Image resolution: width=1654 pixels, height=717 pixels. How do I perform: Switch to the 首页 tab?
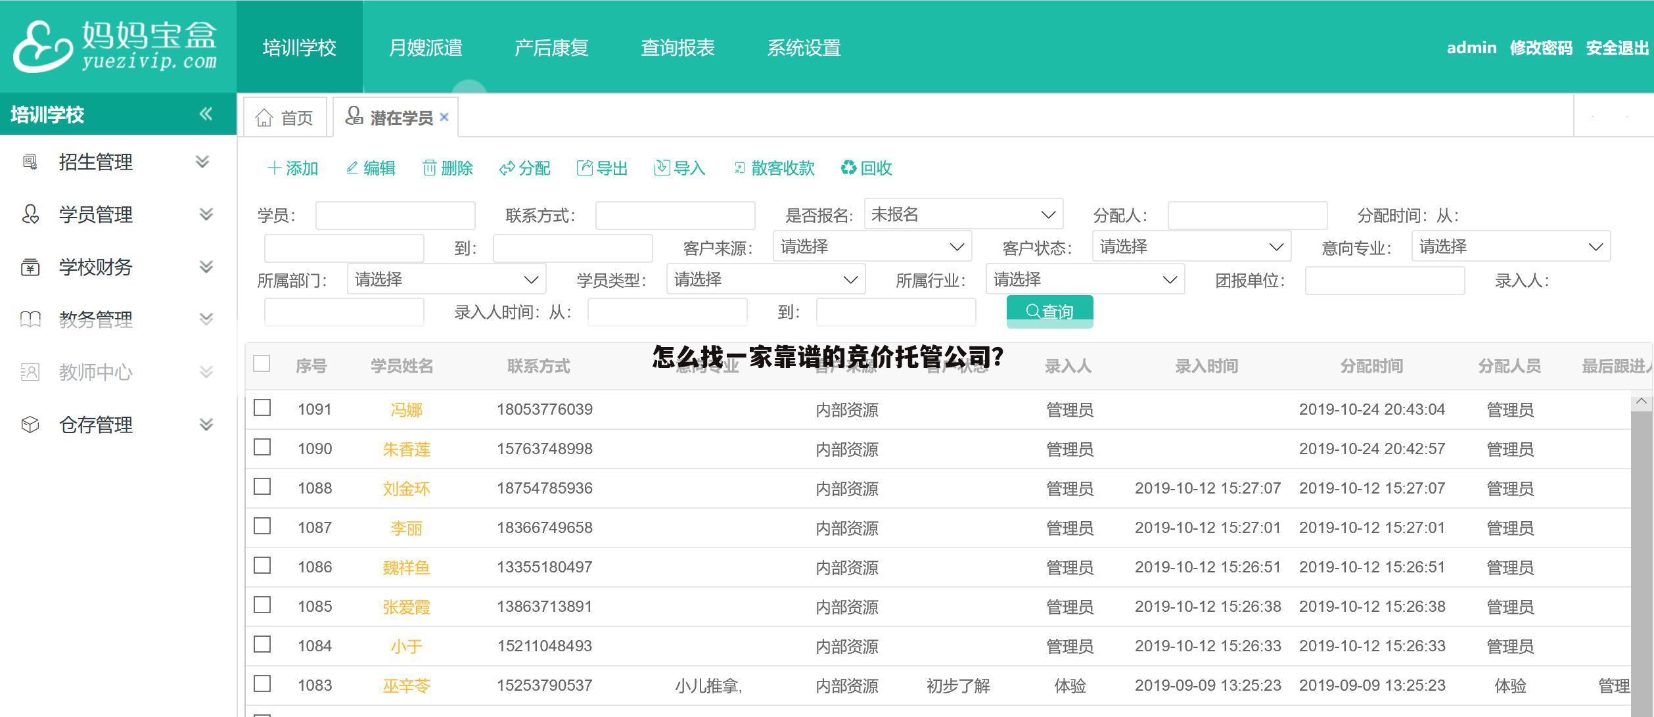click(285, 118)
